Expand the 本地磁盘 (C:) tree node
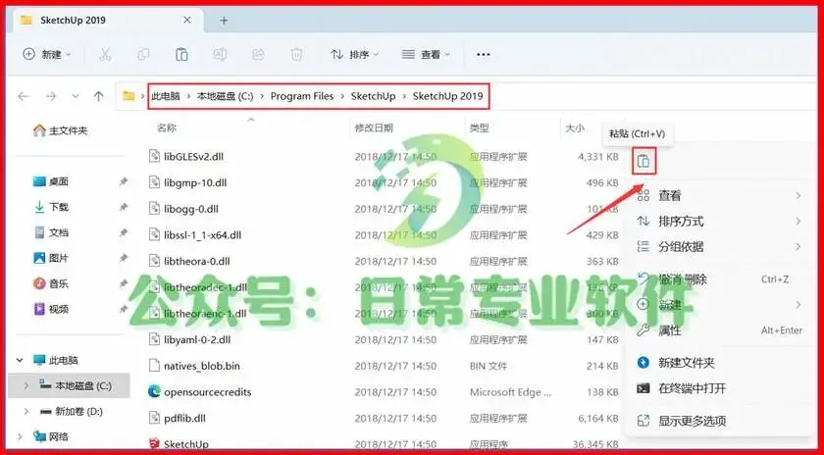This screenshot has width=824, height=455. 26,386
